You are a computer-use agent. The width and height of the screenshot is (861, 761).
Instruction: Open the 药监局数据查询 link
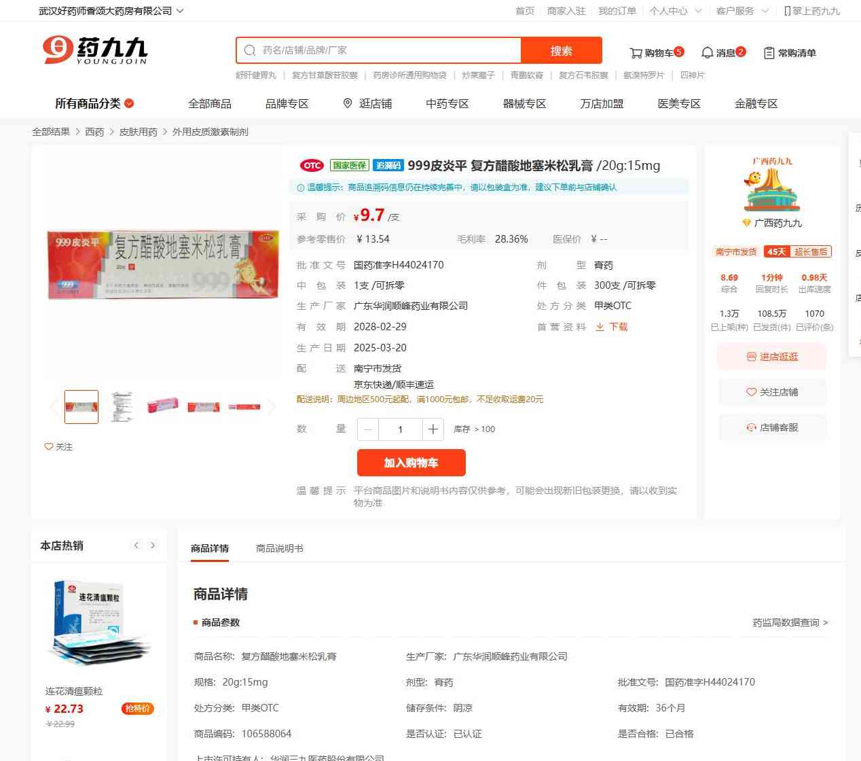click(790, 622)
